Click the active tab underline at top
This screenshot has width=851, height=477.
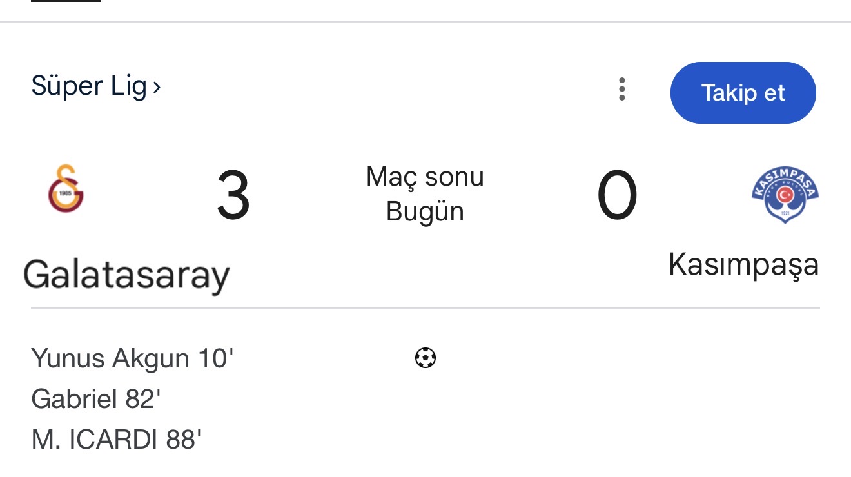tap(66, 1)
